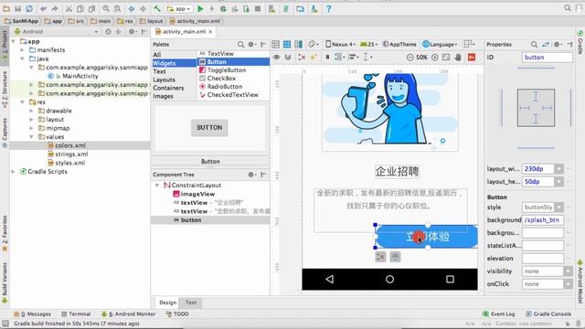
Task: Open the app run configuration dropdown
Action: (x=179, y=8)
